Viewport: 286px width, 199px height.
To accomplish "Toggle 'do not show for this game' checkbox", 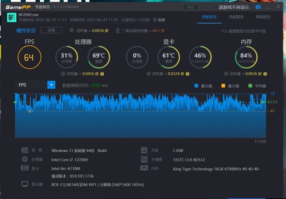I will pyautogui.click(x=215, y=7).
